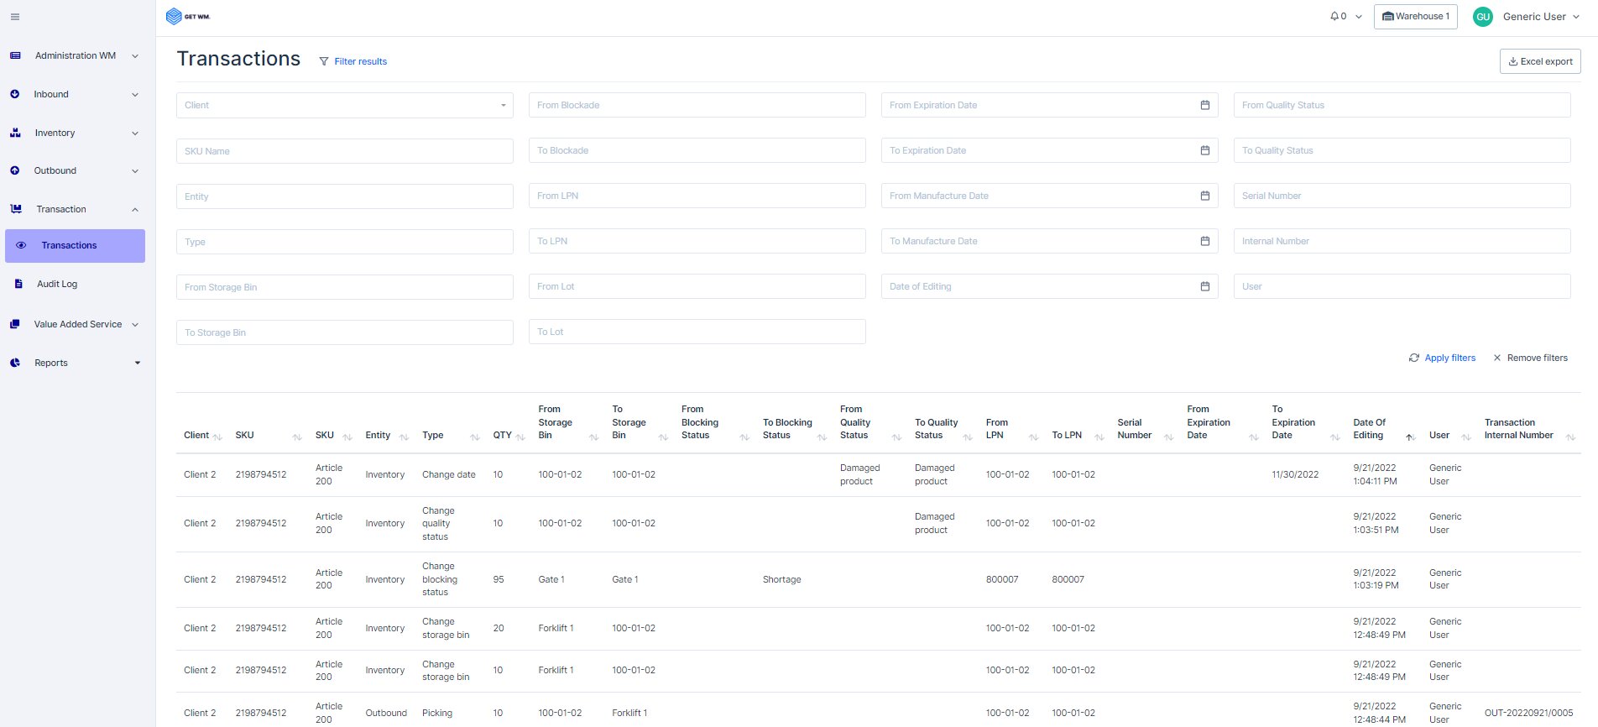Screen dimensions: 1598x727
Task: Click the notification bell icon
Action: [x=1334, y=17]
